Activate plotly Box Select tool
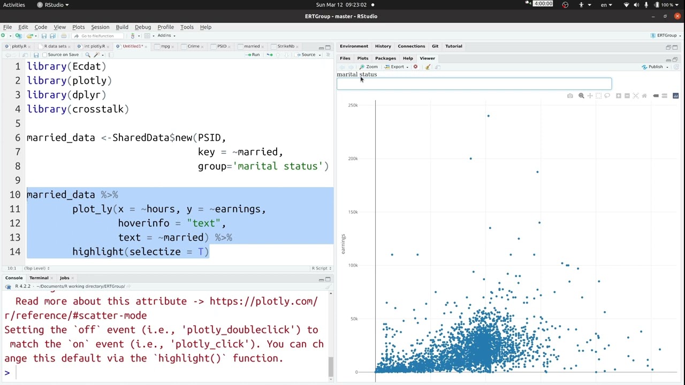The width and height of the screenshot is (685, 385). 598,96
